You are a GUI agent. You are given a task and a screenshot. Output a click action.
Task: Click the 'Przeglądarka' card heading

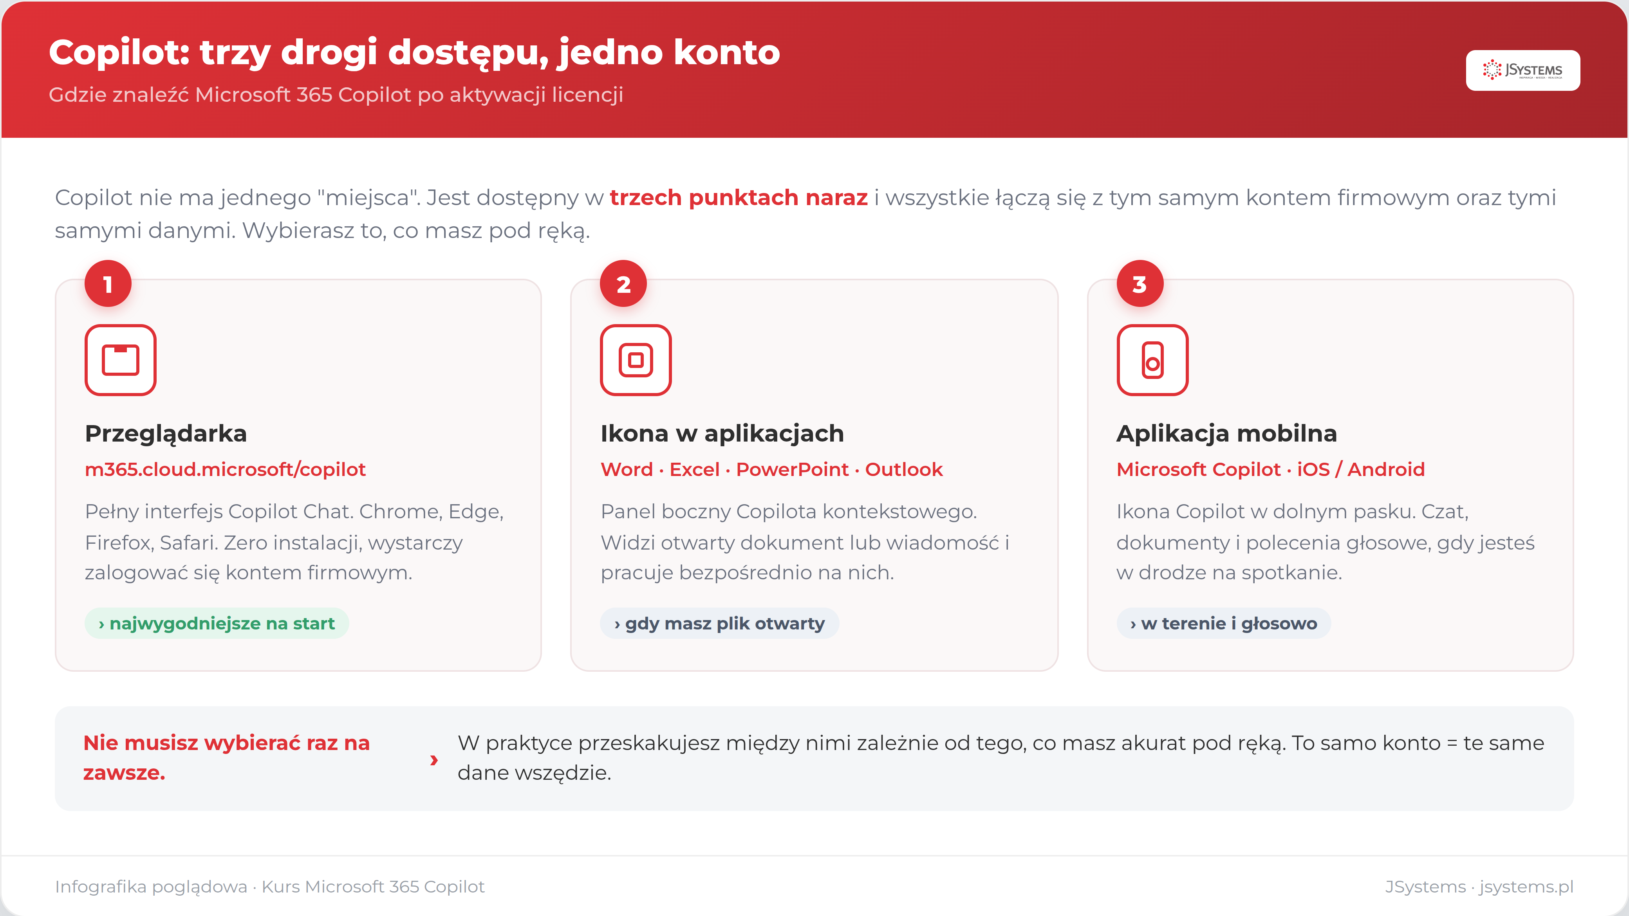pyautogui.click(x=166, y=434)
